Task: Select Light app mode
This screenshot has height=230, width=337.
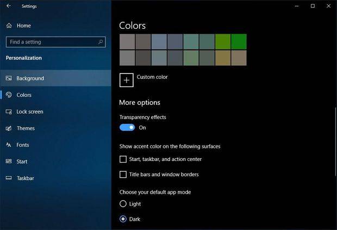Action: tap(123, 203)
